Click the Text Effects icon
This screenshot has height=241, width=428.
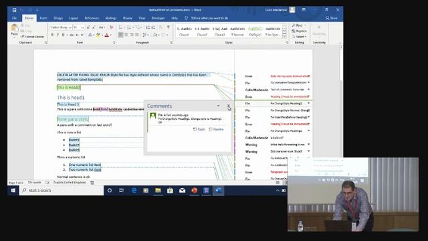click(x=90, y=35)
